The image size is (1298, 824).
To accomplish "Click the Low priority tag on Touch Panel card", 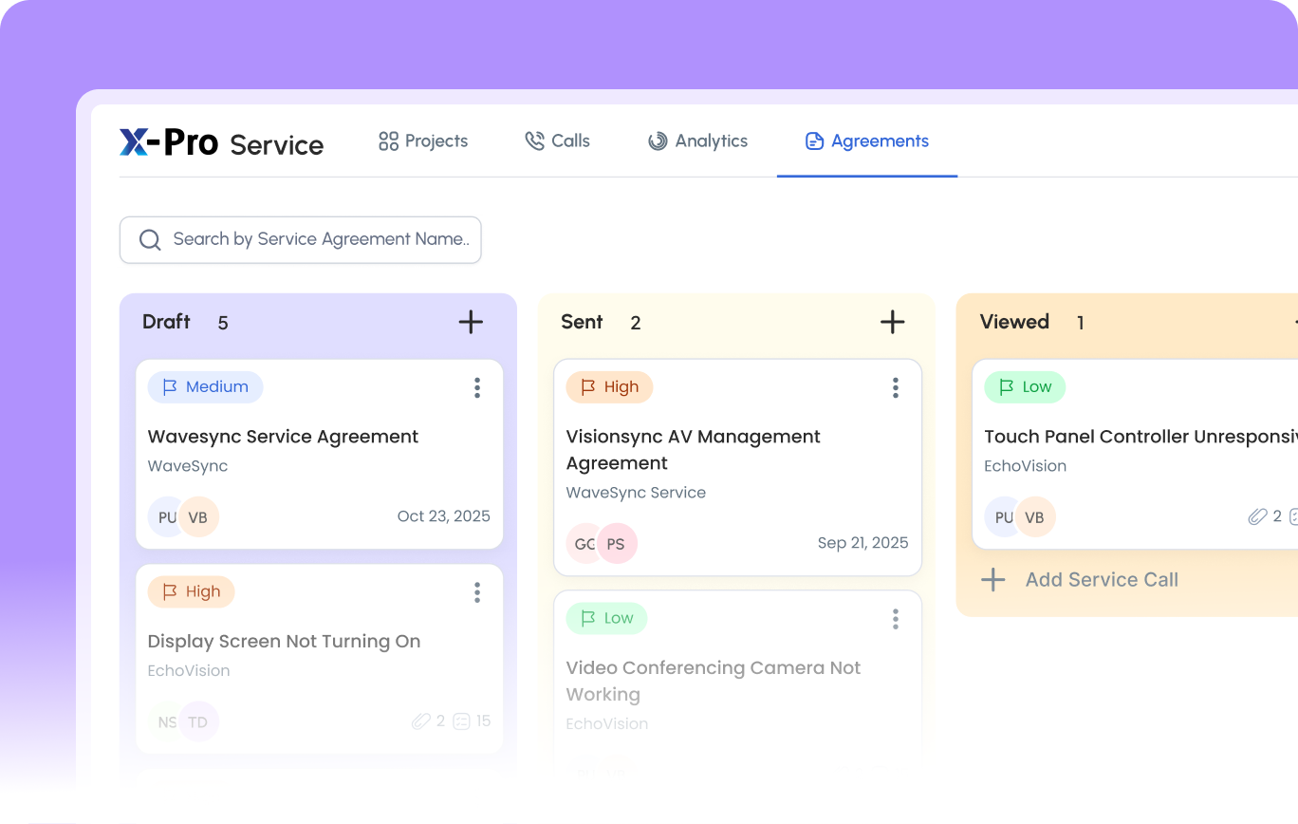I will click(1025, 387).
